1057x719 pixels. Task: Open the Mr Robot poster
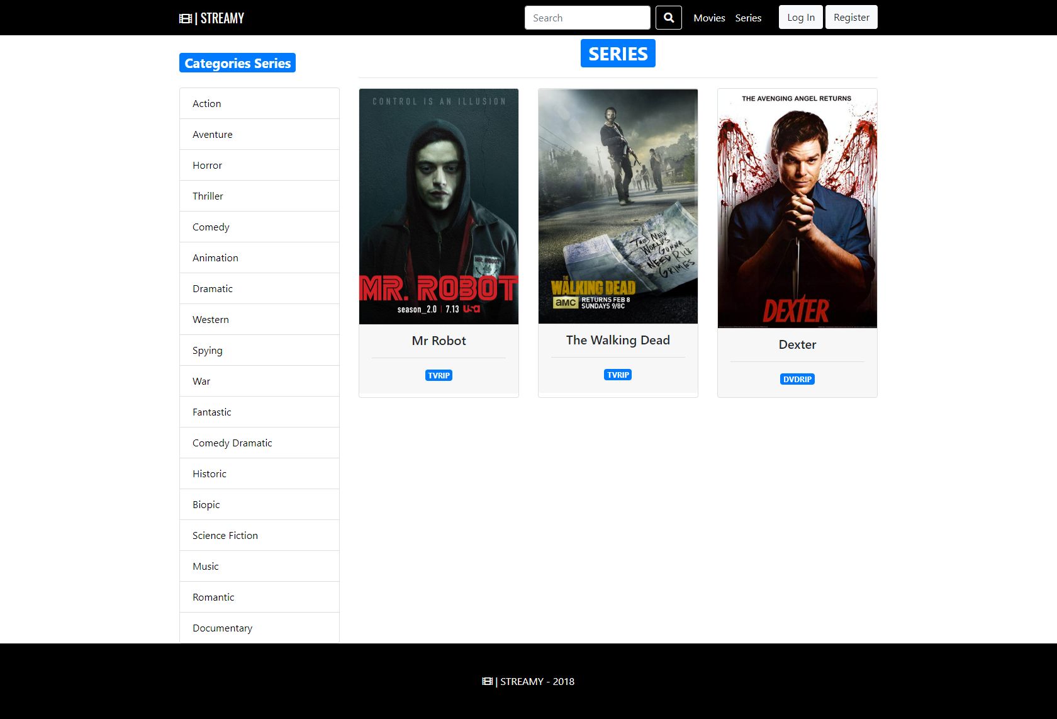pos(439,207)
